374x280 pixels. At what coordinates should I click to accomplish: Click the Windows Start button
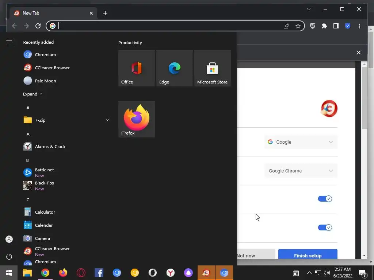[x=9, y=273]
